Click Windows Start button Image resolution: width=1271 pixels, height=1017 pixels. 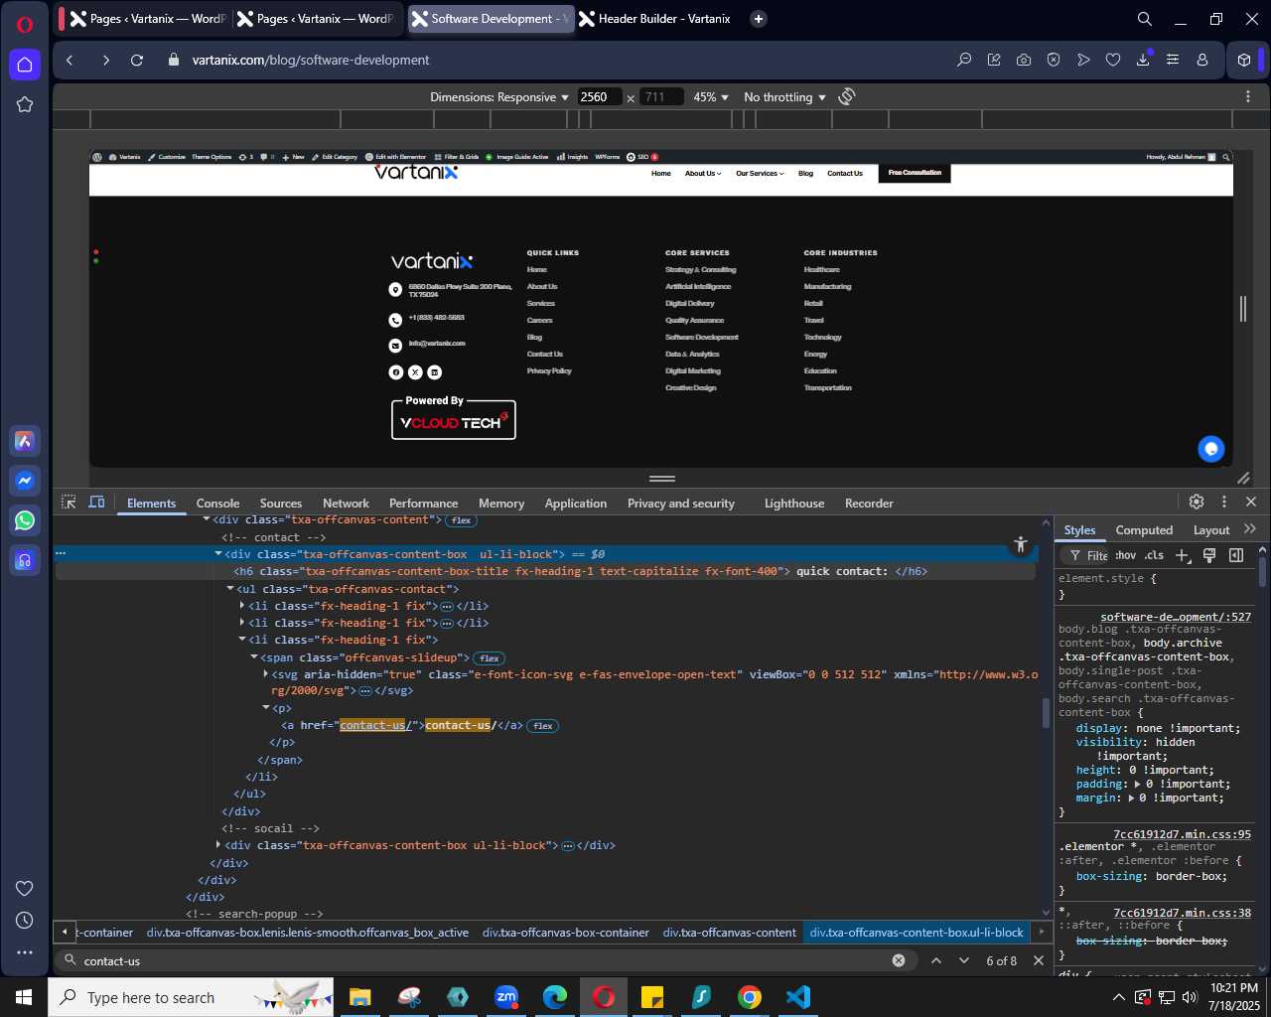pyautogui.click(x=24, y=997)
